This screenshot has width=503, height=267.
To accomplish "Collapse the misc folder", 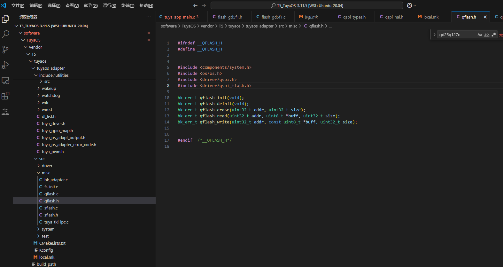I will 84,173.
